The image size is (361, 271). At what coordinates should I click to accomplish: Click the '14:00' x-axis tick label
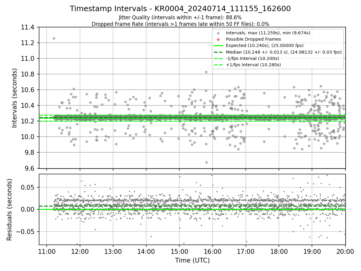(146, 251)
